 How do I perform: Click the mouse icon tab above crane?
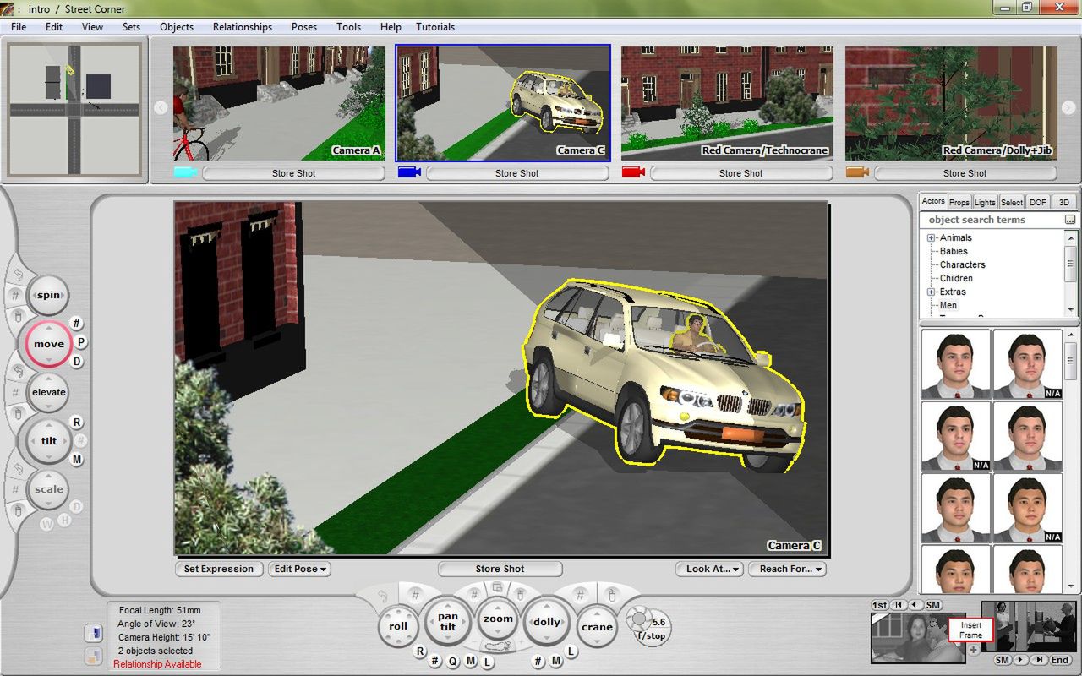(x=612, y=596)
